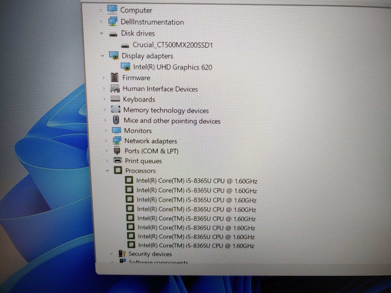Image resolution: width=391 pixels, height=293 pixels.
Task: Click the Processors category icon
Action: pyautogui.click(x=118, y=170)
